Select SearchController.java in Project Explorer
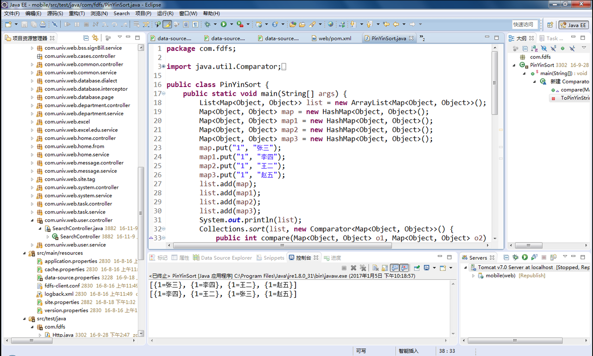593x356 pixels. (77, 229)
